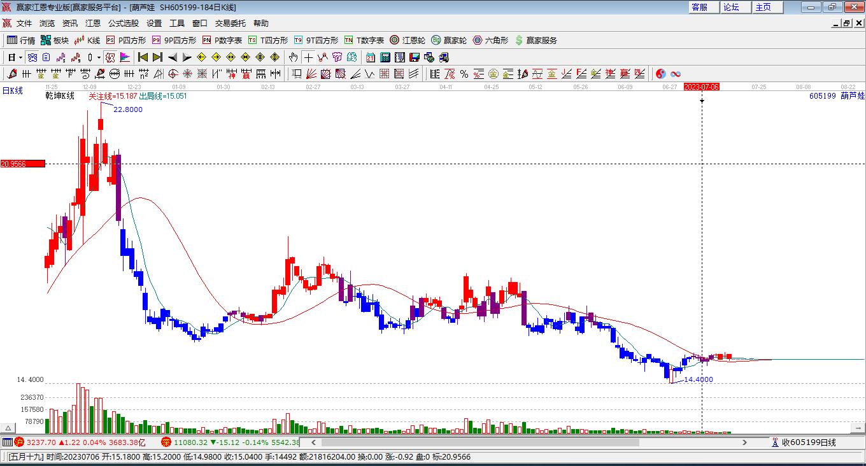This screenshot has width=866, height=466.
Task: Click the 深 index ticker 11080.32
Action: 231,442
